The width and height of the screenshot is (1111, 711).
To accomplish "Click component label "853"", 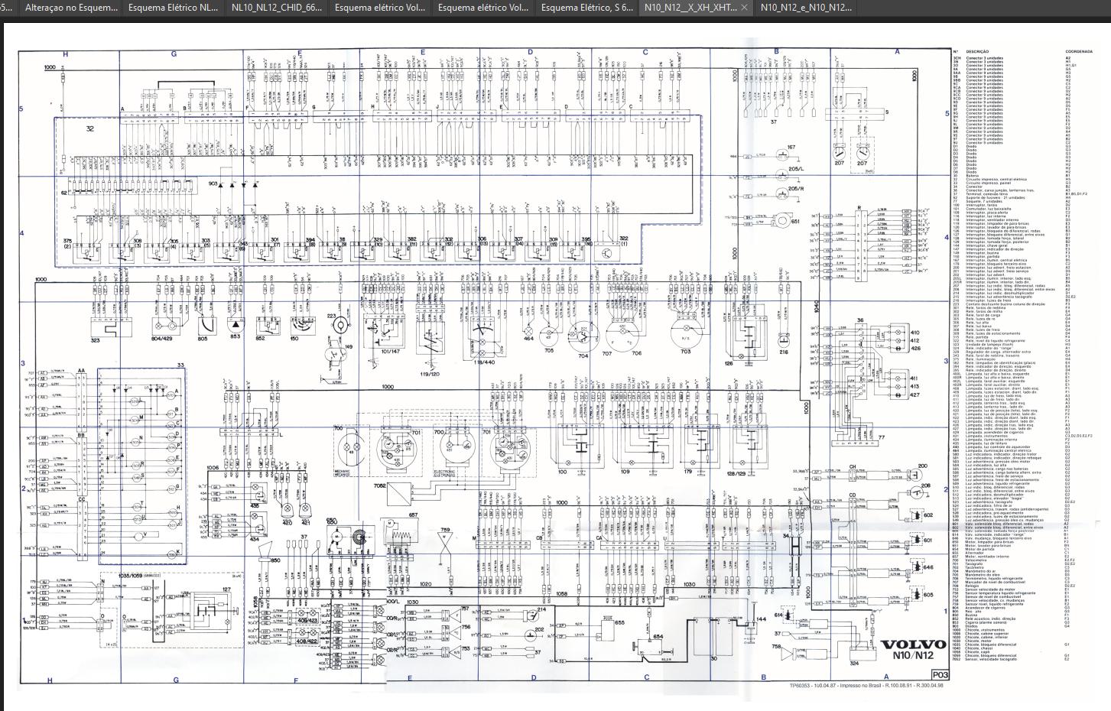I will (x=236, y=336).
